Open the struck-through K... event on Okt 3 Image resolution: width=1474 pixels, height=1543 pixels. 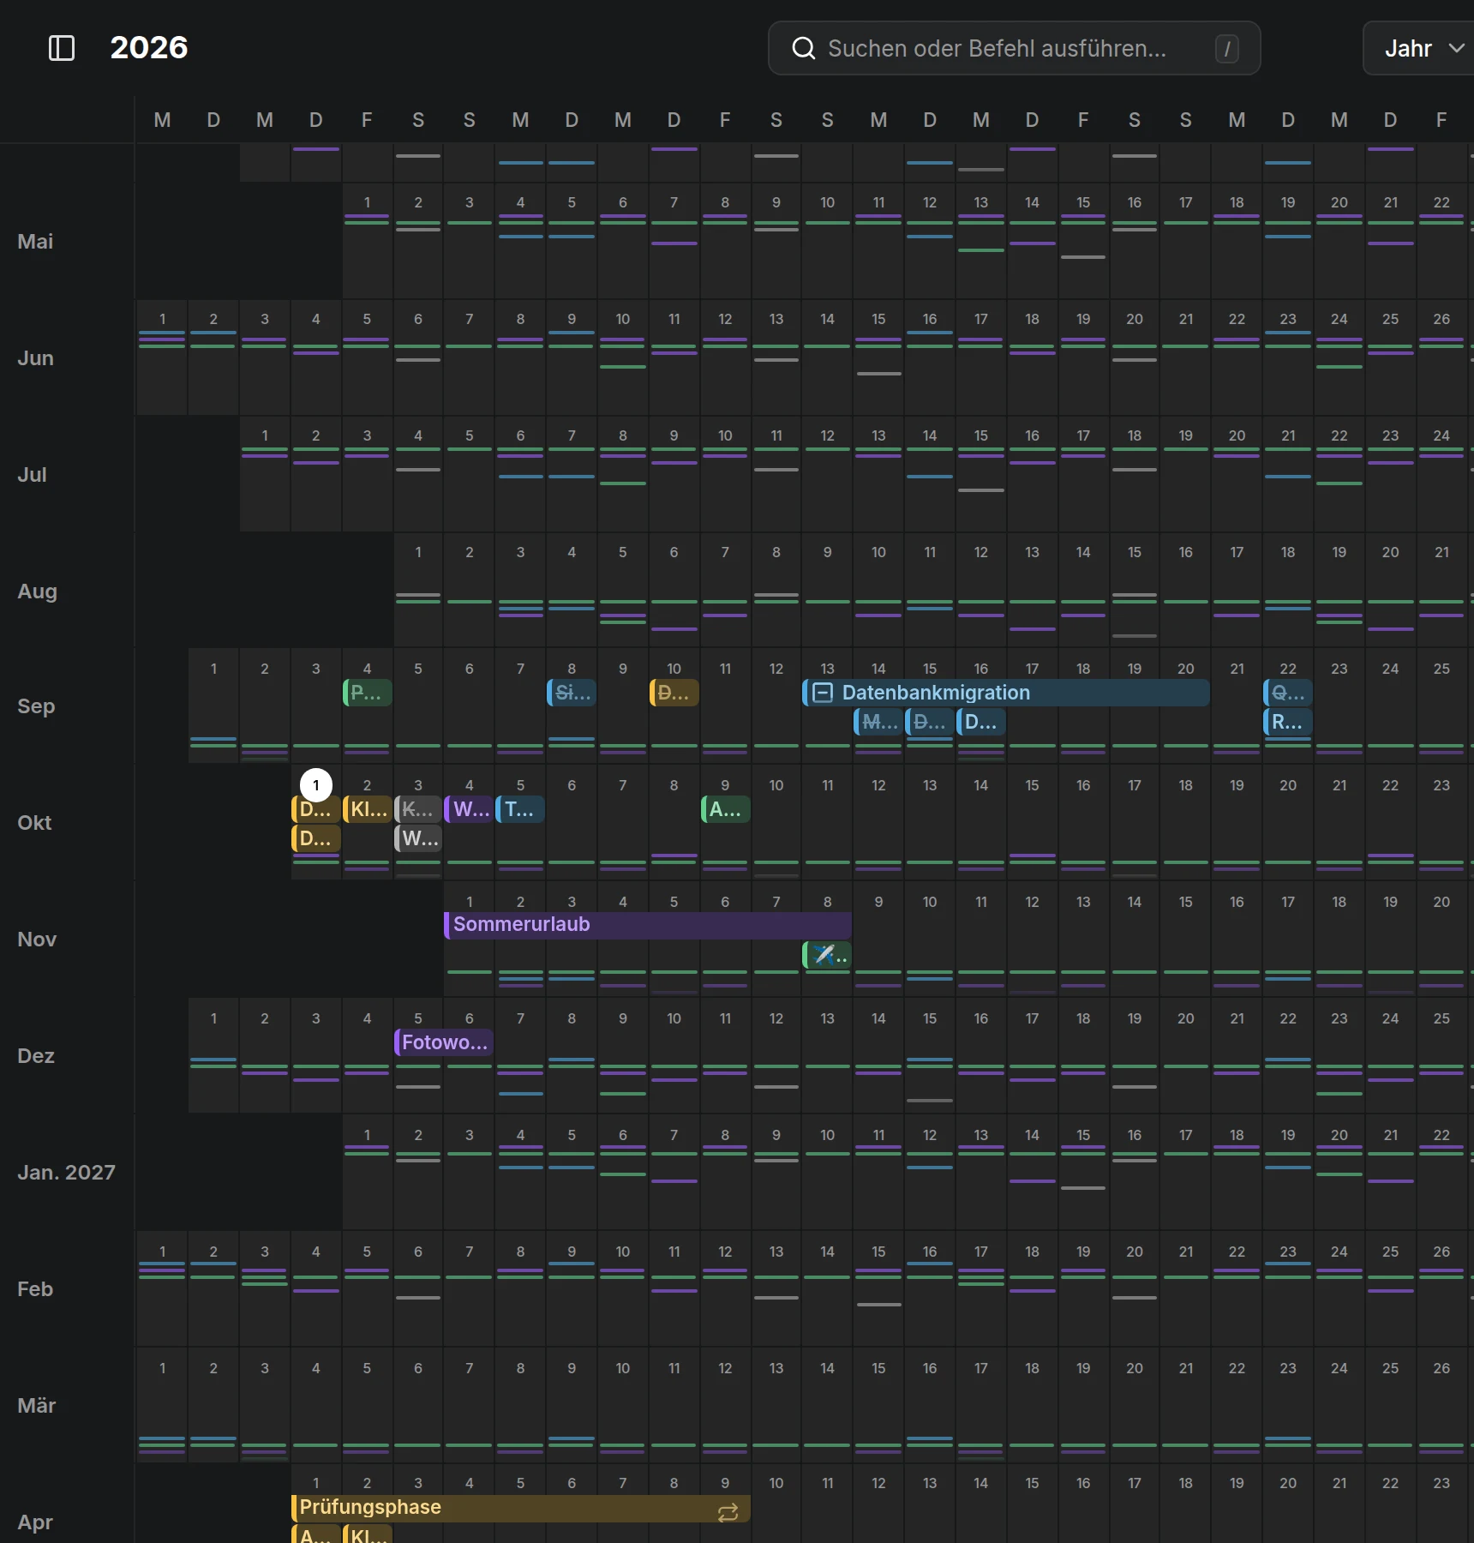click(418, 809)
